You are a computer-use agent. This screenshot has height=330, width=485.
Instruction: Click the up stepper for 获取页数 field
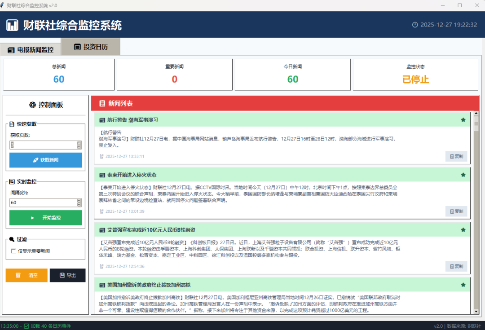click(x=79, y=142)
